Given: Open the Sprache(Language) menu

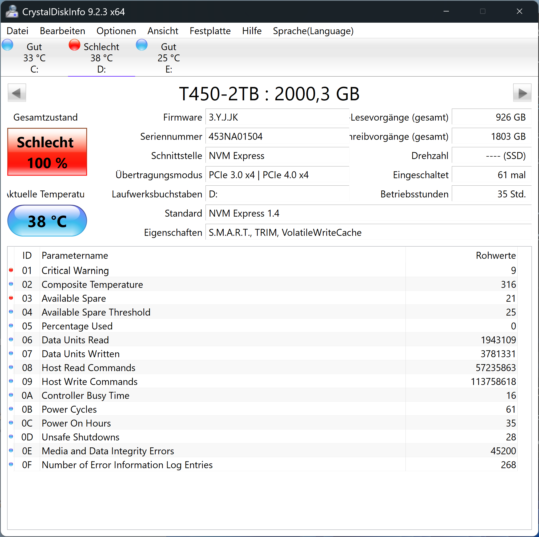Looking at the screenshot, I should (x=313, y=31).
